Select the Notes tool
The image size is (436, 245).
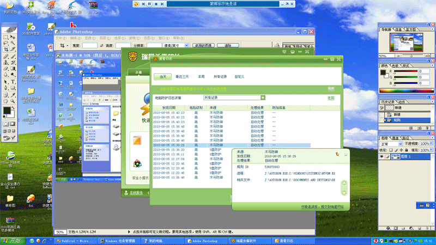5,95
